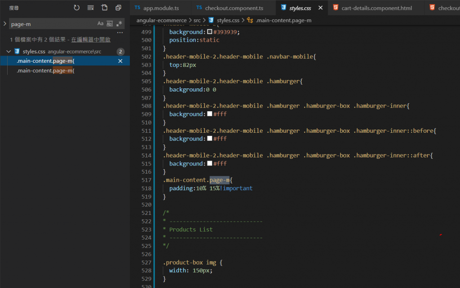Dismiss the highlighted .main-content.page-m result
Screen dimensions: 460x288
[x=120, y=61]
